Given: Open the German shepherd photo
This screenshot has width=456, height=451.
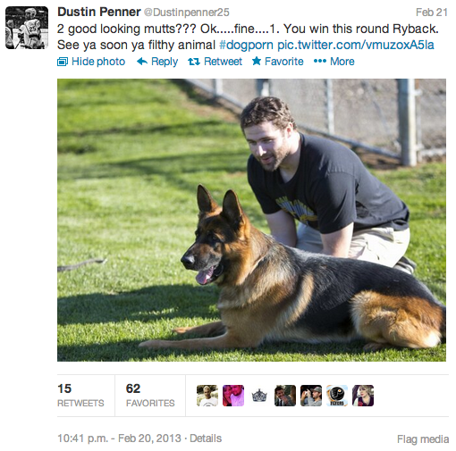Looking at the screenshot, I should pos(251,220).
